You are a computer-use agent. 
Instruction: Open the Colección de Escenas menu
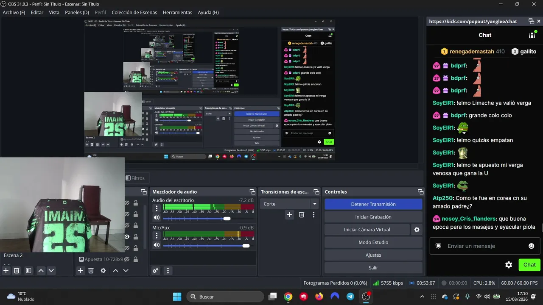coord(134,12)
